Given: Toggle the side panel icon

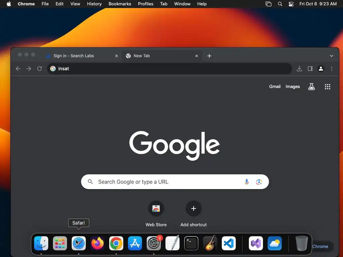Looking at the screenshot, I should click(x=310, y=69).
